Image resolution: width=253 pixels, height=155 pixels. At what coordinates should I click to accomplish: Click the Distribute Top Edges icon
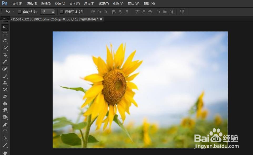tap(138, 12)
